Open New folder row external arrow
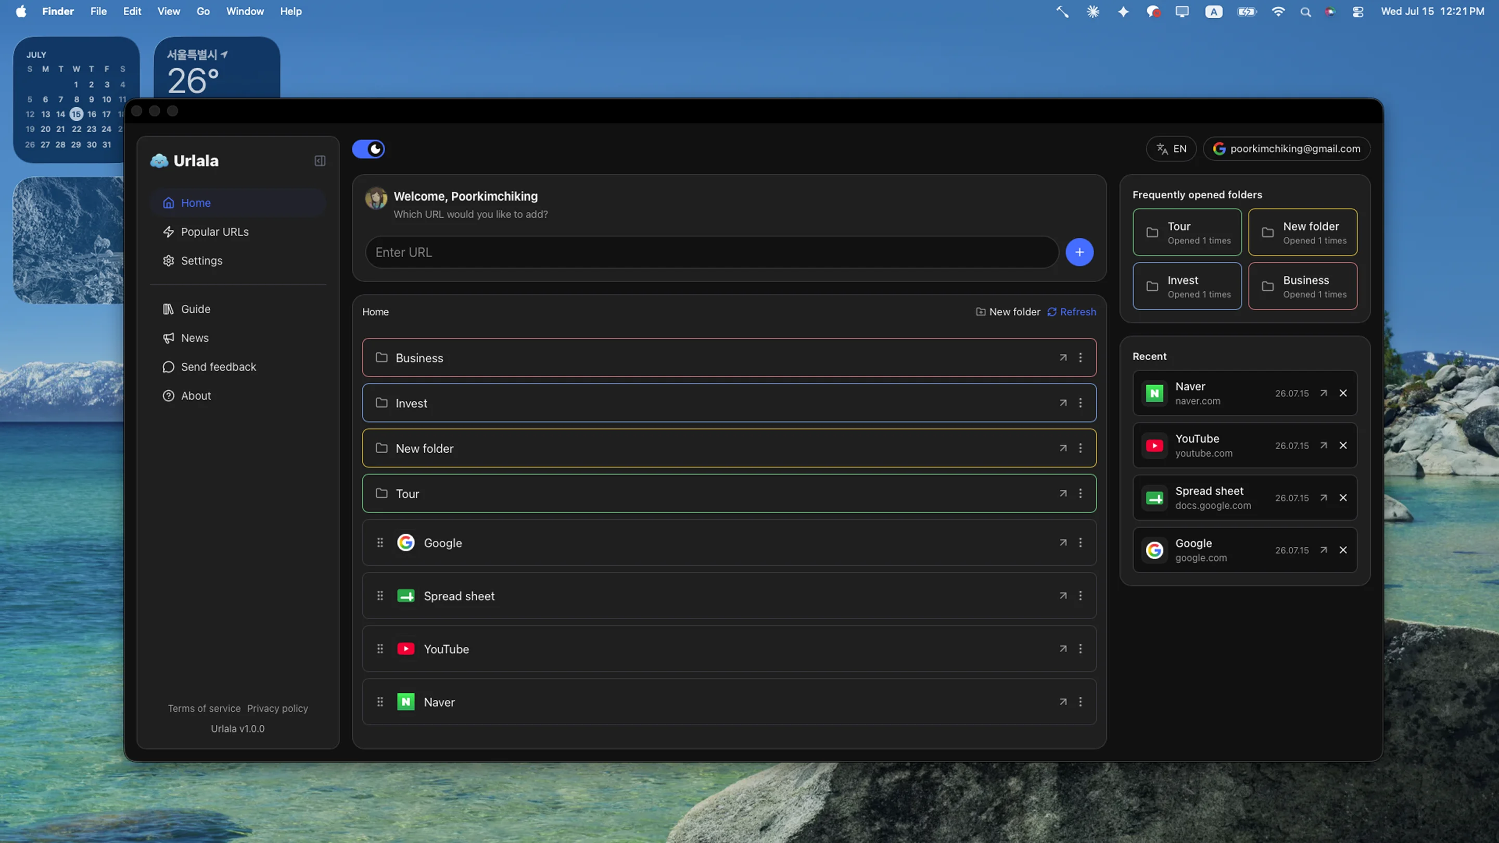Screen dimensions: 1499x843 tap(1063, 449)
